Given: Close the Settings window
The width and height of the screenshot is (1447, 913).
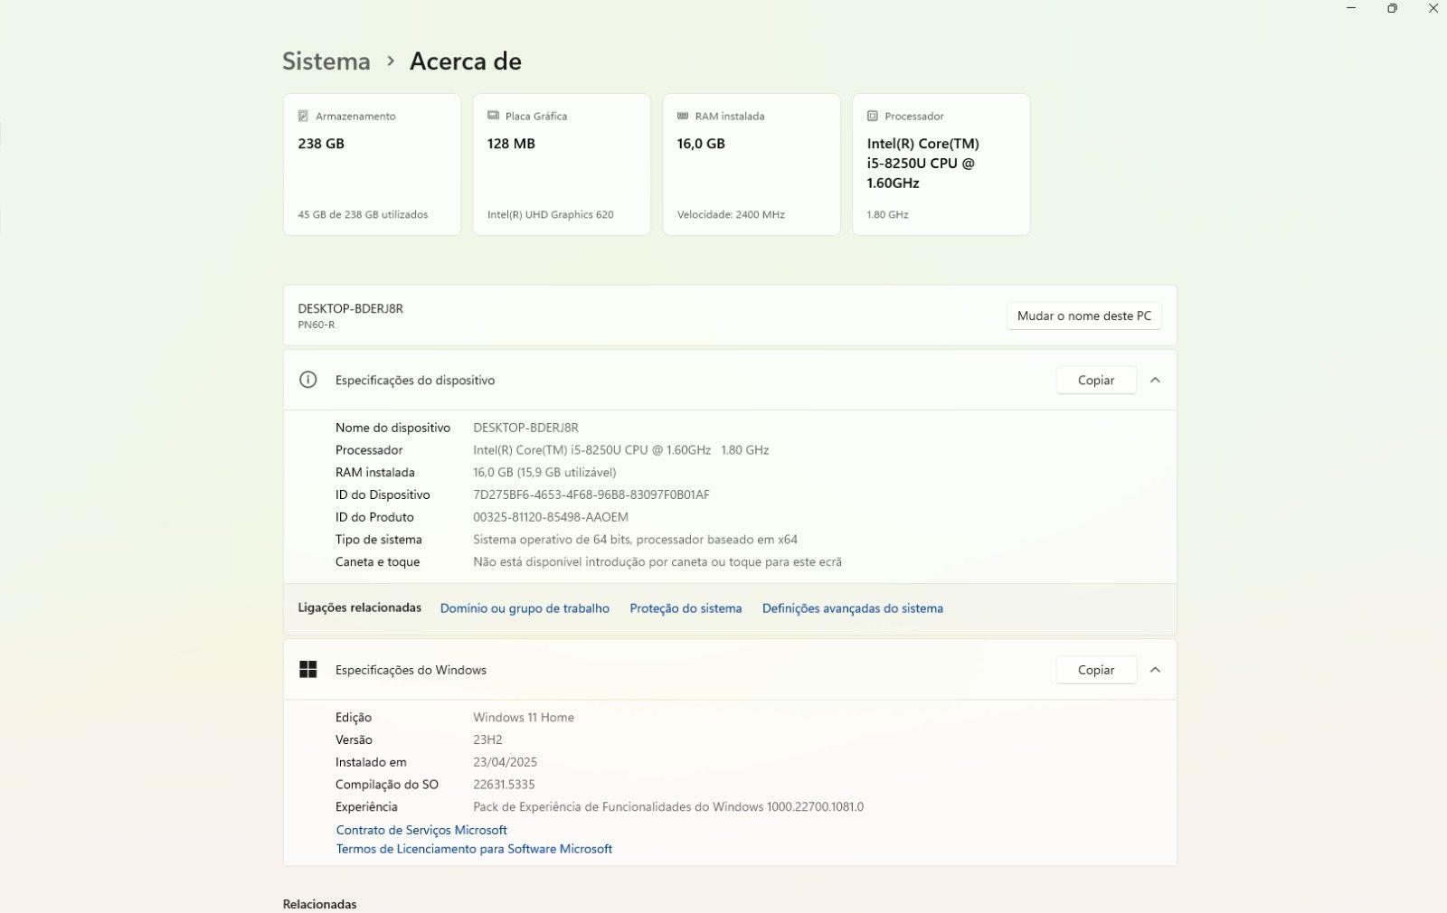Looking at the screenshot, I should pyautogui.click(x=1433, y=8).
